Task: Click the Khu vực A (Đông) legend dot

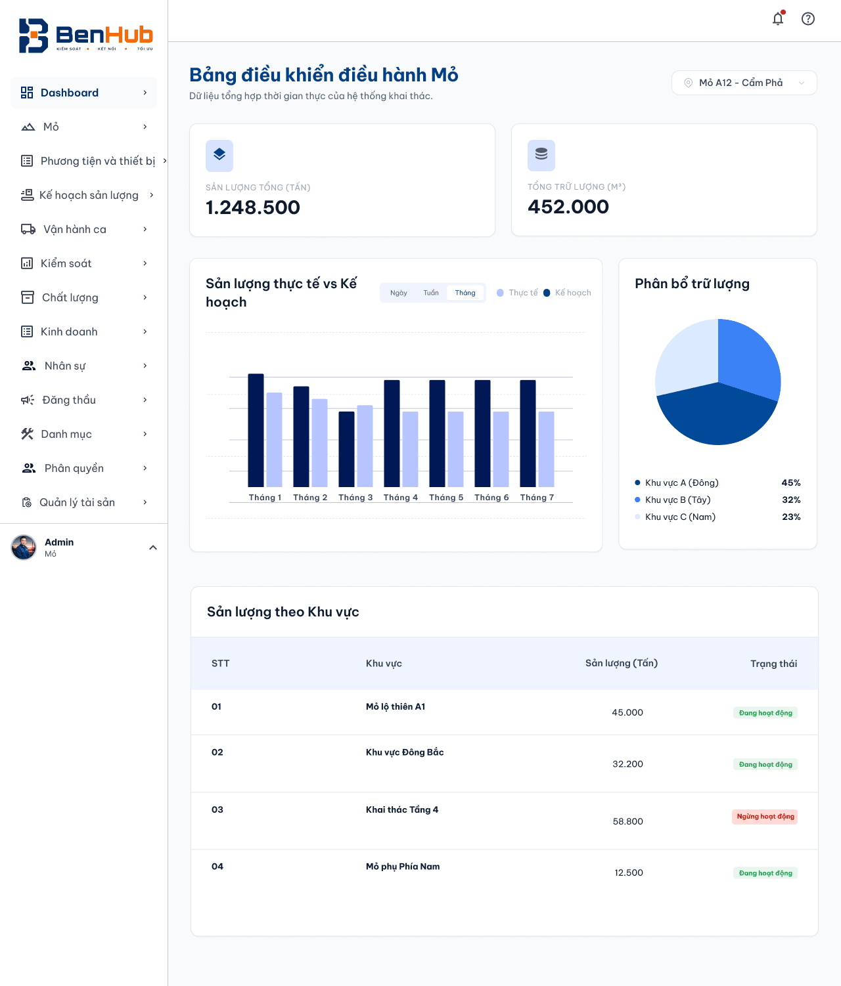Action: pyautogui.click(x=637, y=482)
